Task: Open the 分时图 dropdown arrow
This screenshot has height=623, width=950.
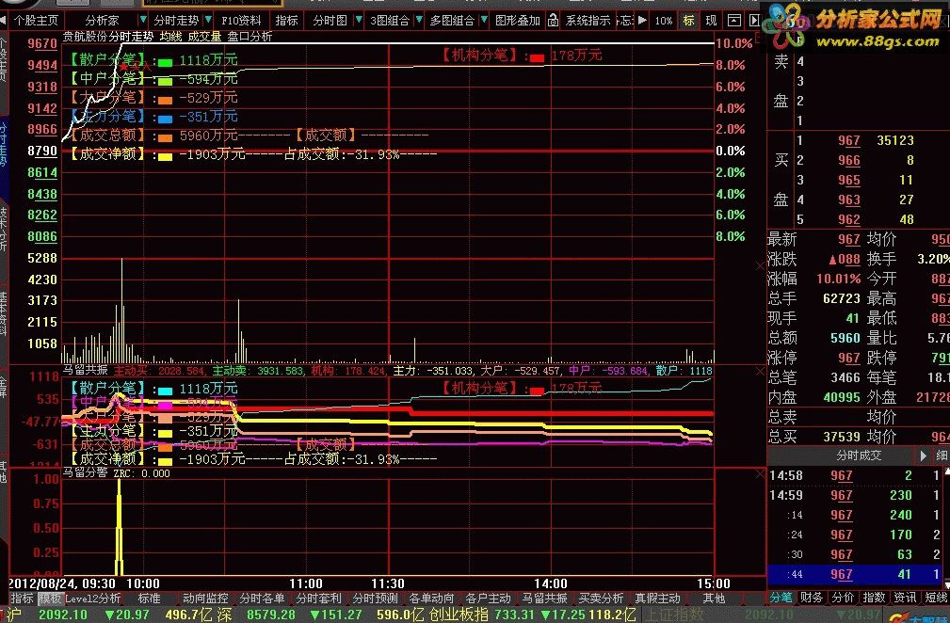Action: (358, 21)
